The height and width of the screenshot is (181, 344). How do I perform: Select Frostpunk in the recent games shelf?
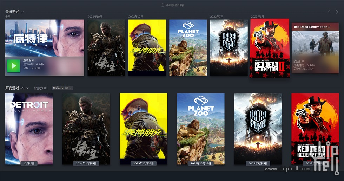pos(229,48)
